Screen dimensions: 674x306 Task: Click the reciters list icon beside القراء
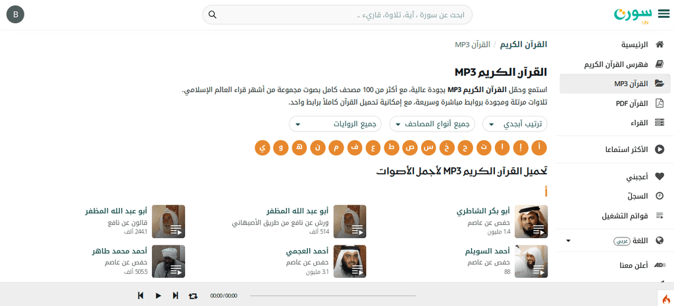pyautogui.click(x=659, y=123)
